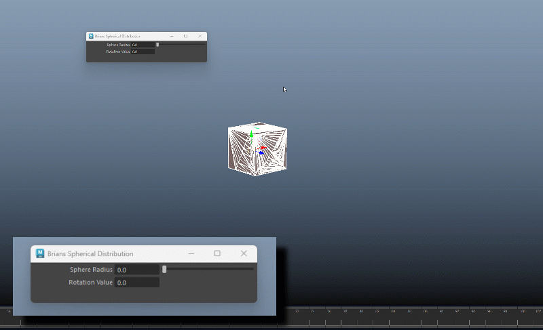
Task: Click the Sphere Radius slider handle in the magnified window
Action: click(x=164, y=270)
